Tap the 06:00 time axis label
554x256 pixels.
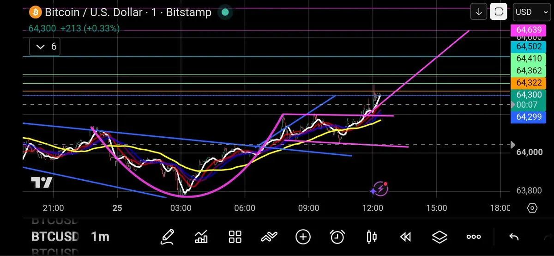tap(245, 208)
